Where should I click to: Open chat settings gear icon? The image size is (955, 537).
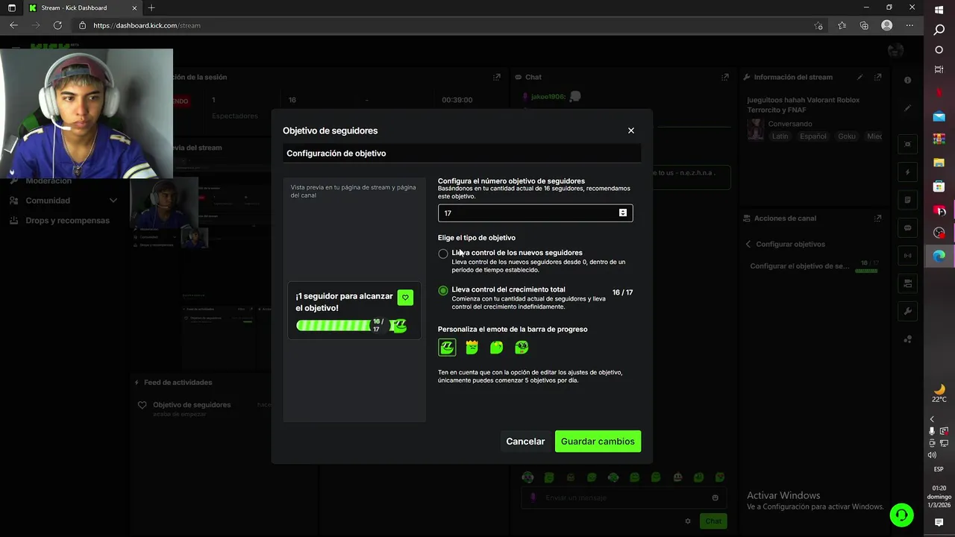pos(688,521)
